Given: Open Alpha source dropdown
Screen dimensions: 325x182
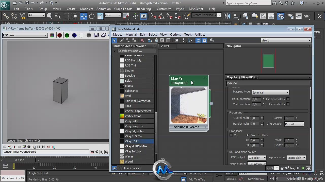Looking at the screenshot, I should point(296,158).
